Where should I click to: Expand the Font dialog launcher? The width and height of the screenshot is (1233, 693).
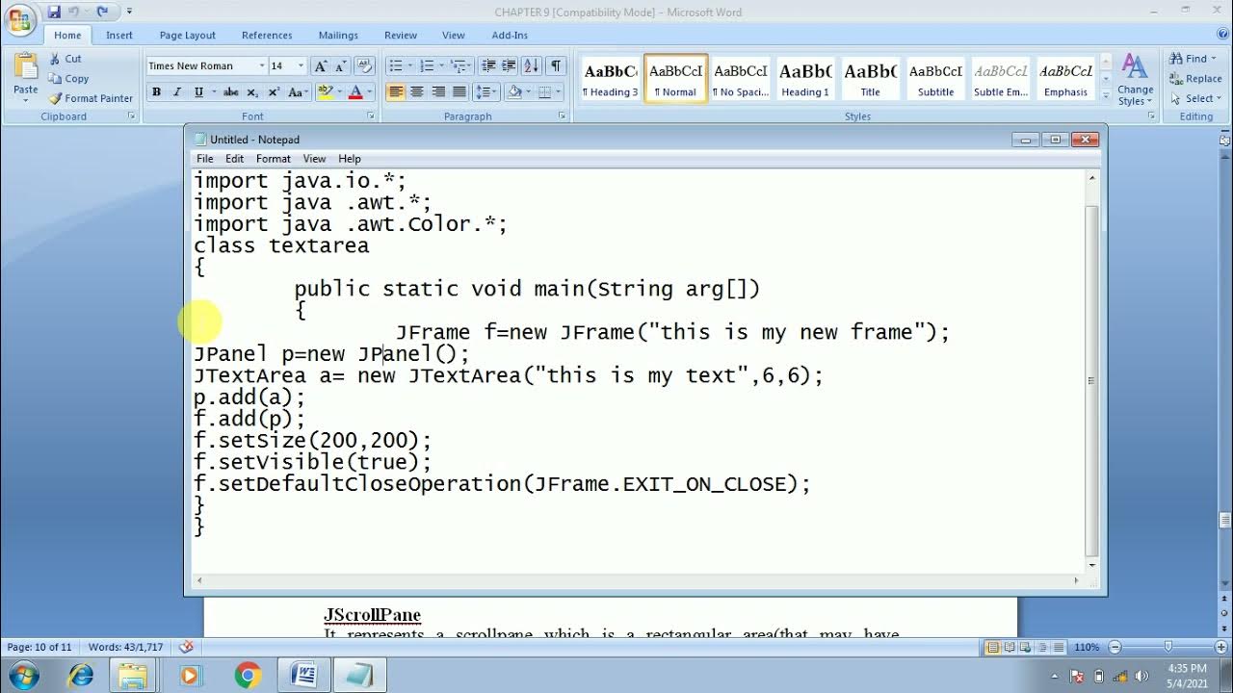(x=371, y=116)
